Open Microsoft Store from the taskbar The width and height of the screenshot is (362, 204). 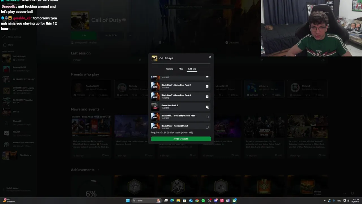(x=184, y=201)
